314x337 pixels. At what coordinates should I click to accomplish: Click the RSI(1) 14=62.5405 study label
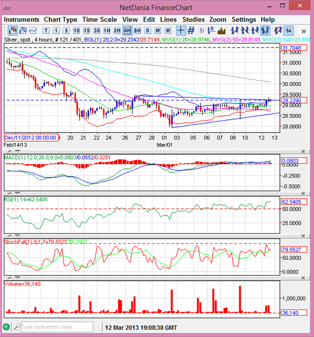tap(26, 200)
